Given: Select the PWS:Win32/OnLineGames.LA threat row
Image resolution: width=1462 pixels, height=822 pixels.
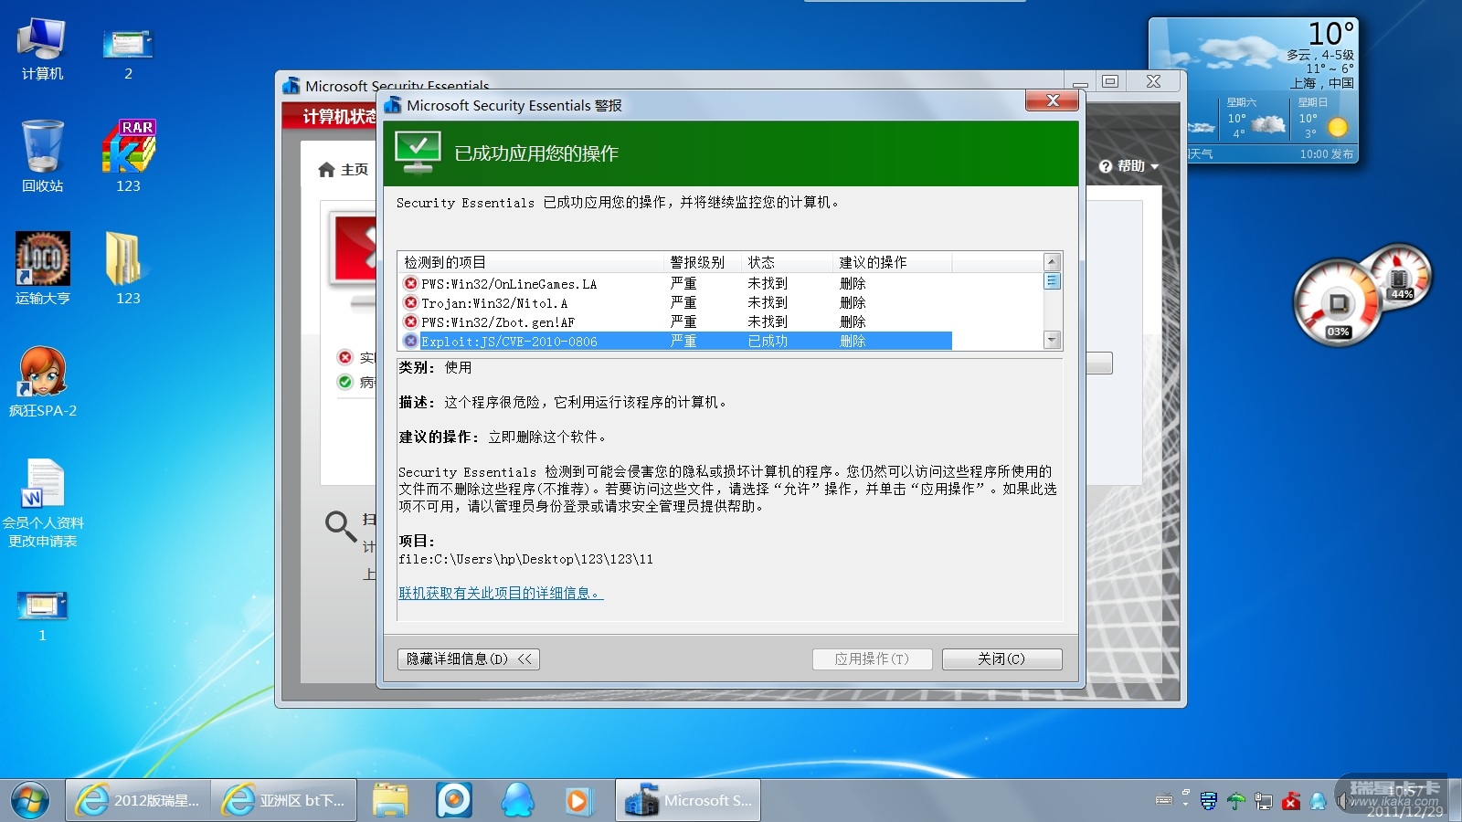Looking at the screenshot, I should point(677,284).
